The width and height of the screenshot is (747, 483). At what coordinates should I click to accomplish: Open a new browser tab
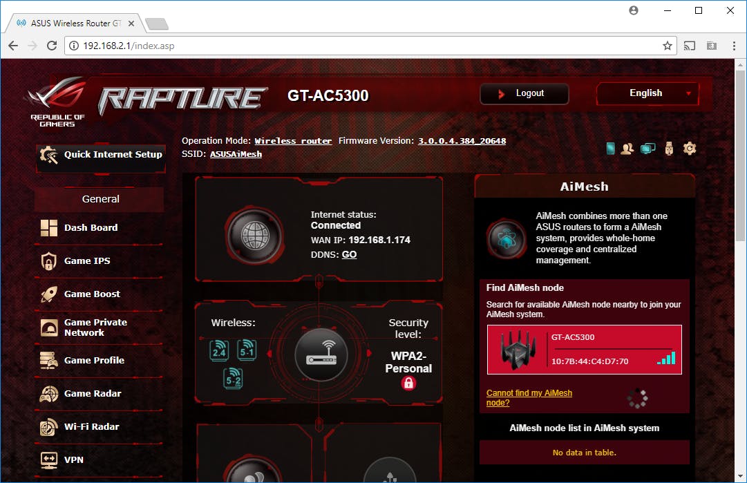[x=157, y=23]
